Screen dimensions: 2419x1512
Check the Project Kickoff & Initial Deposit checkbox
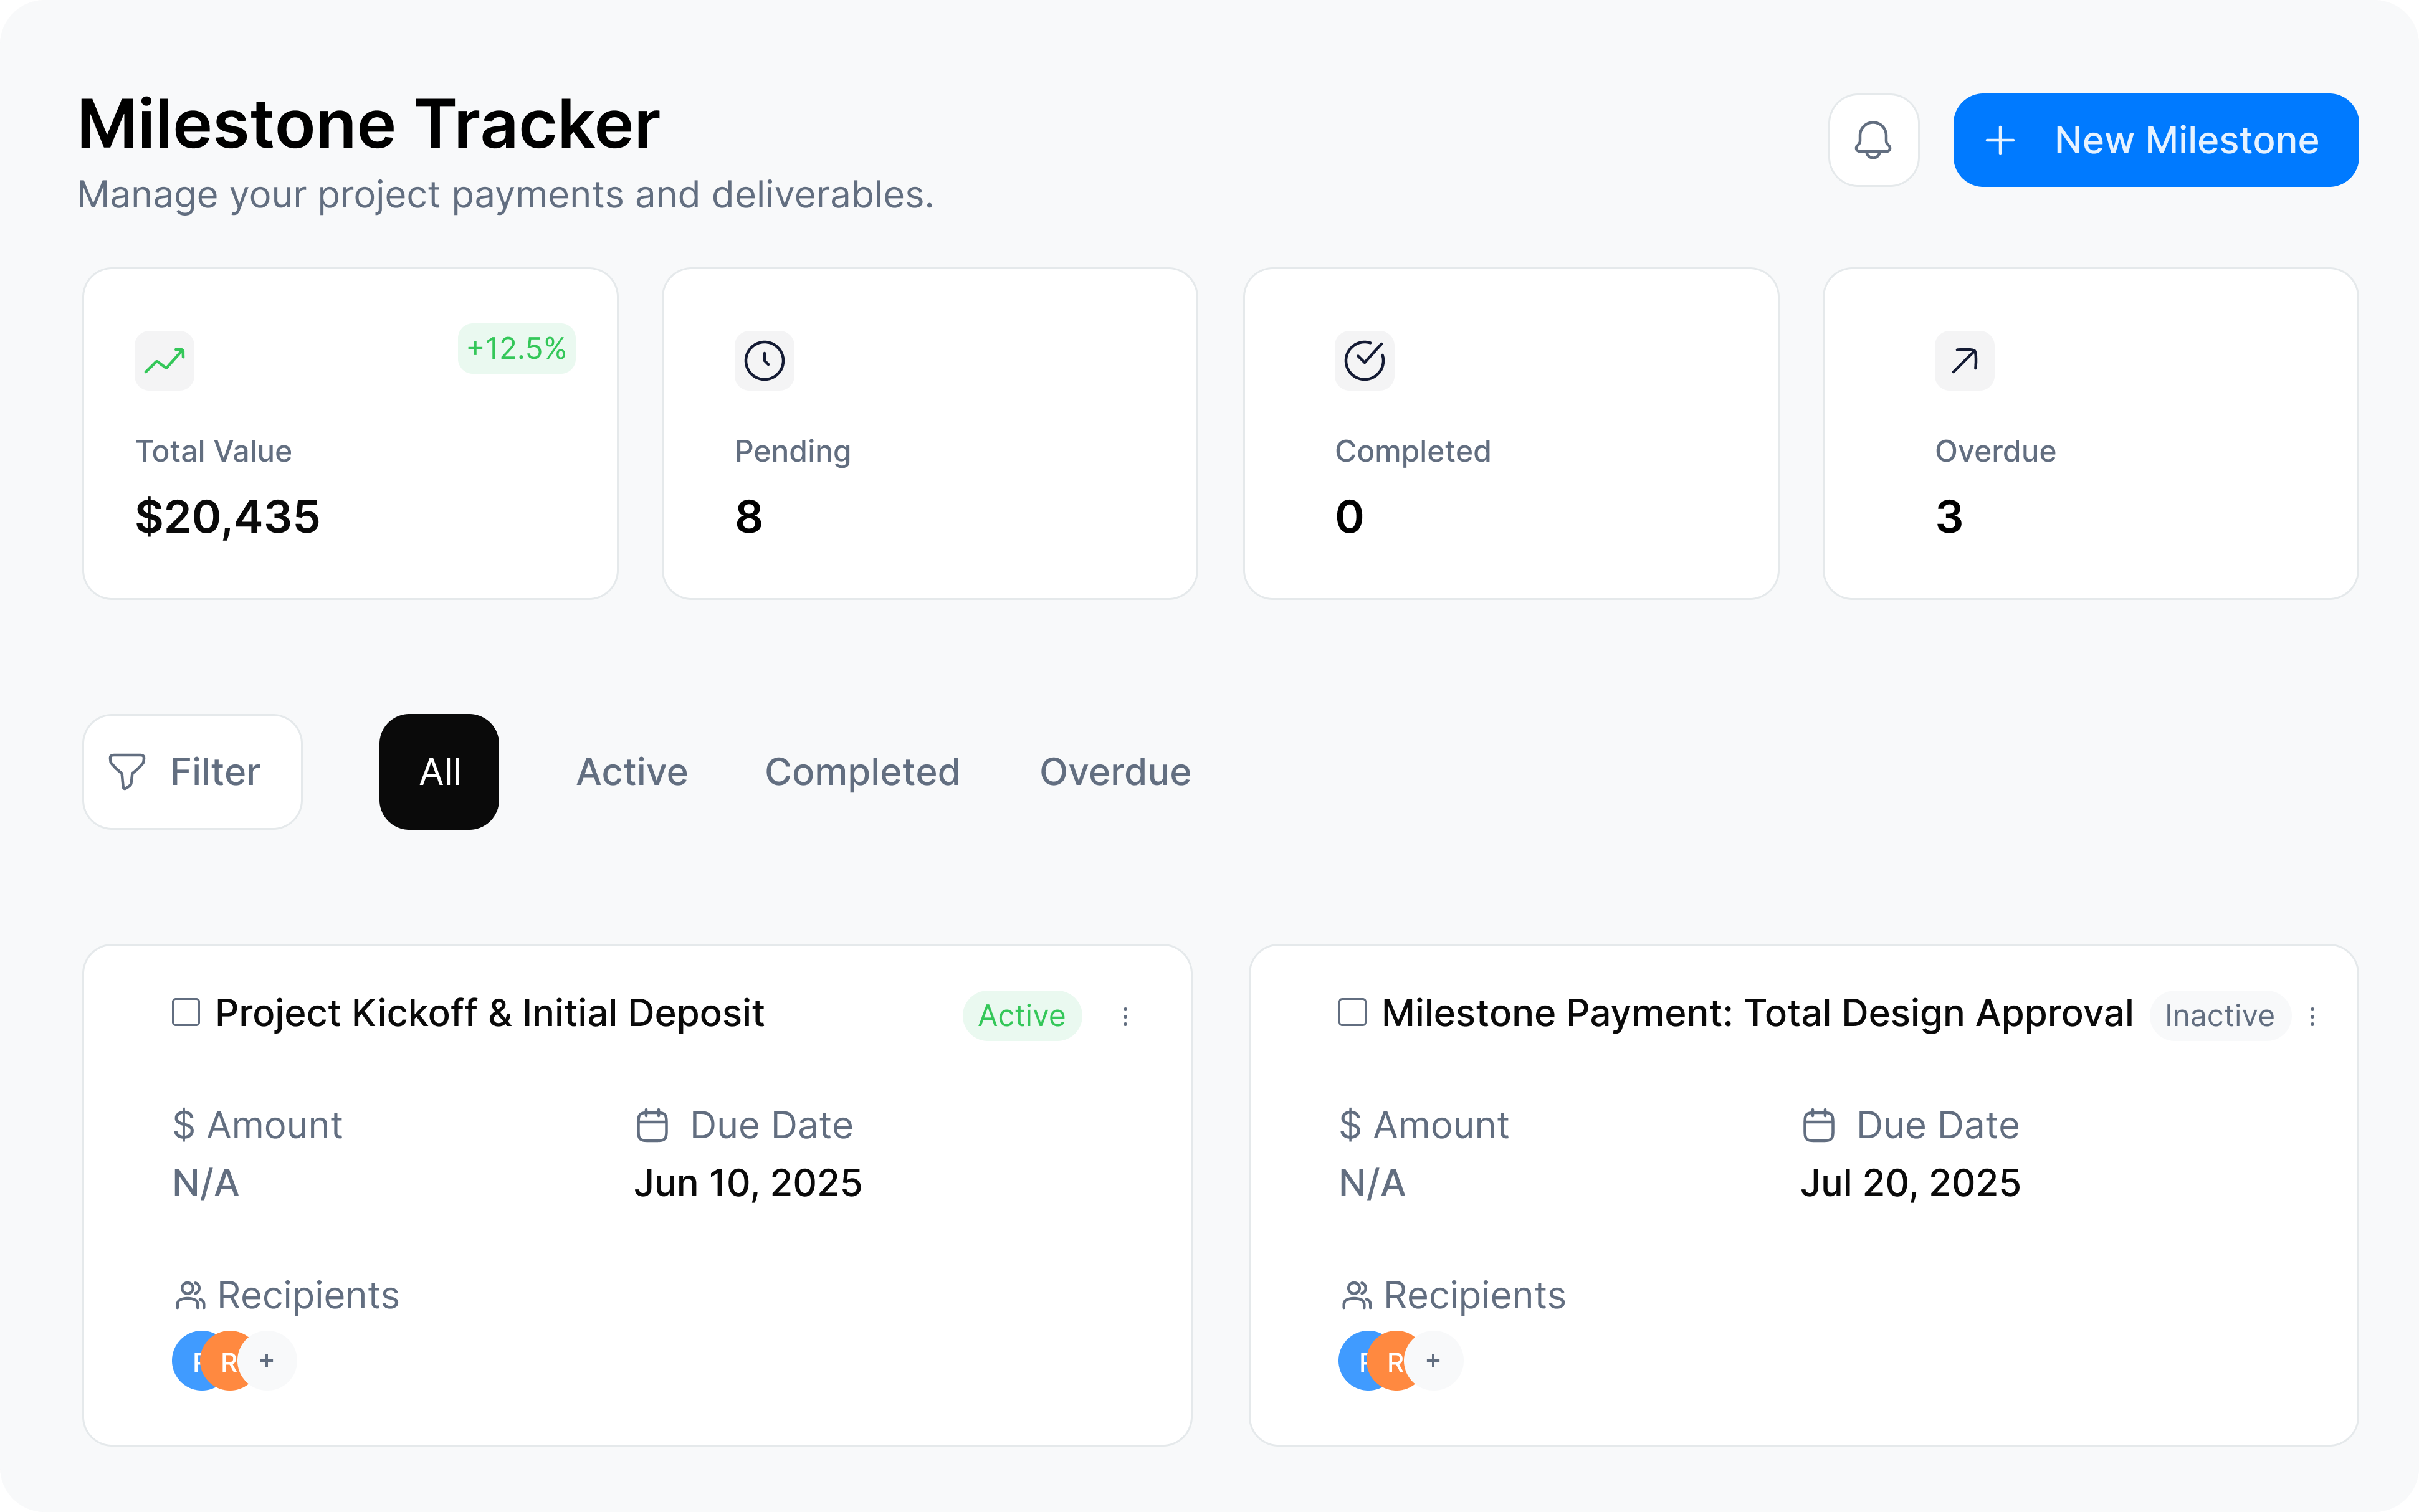tap(186, 1012)
